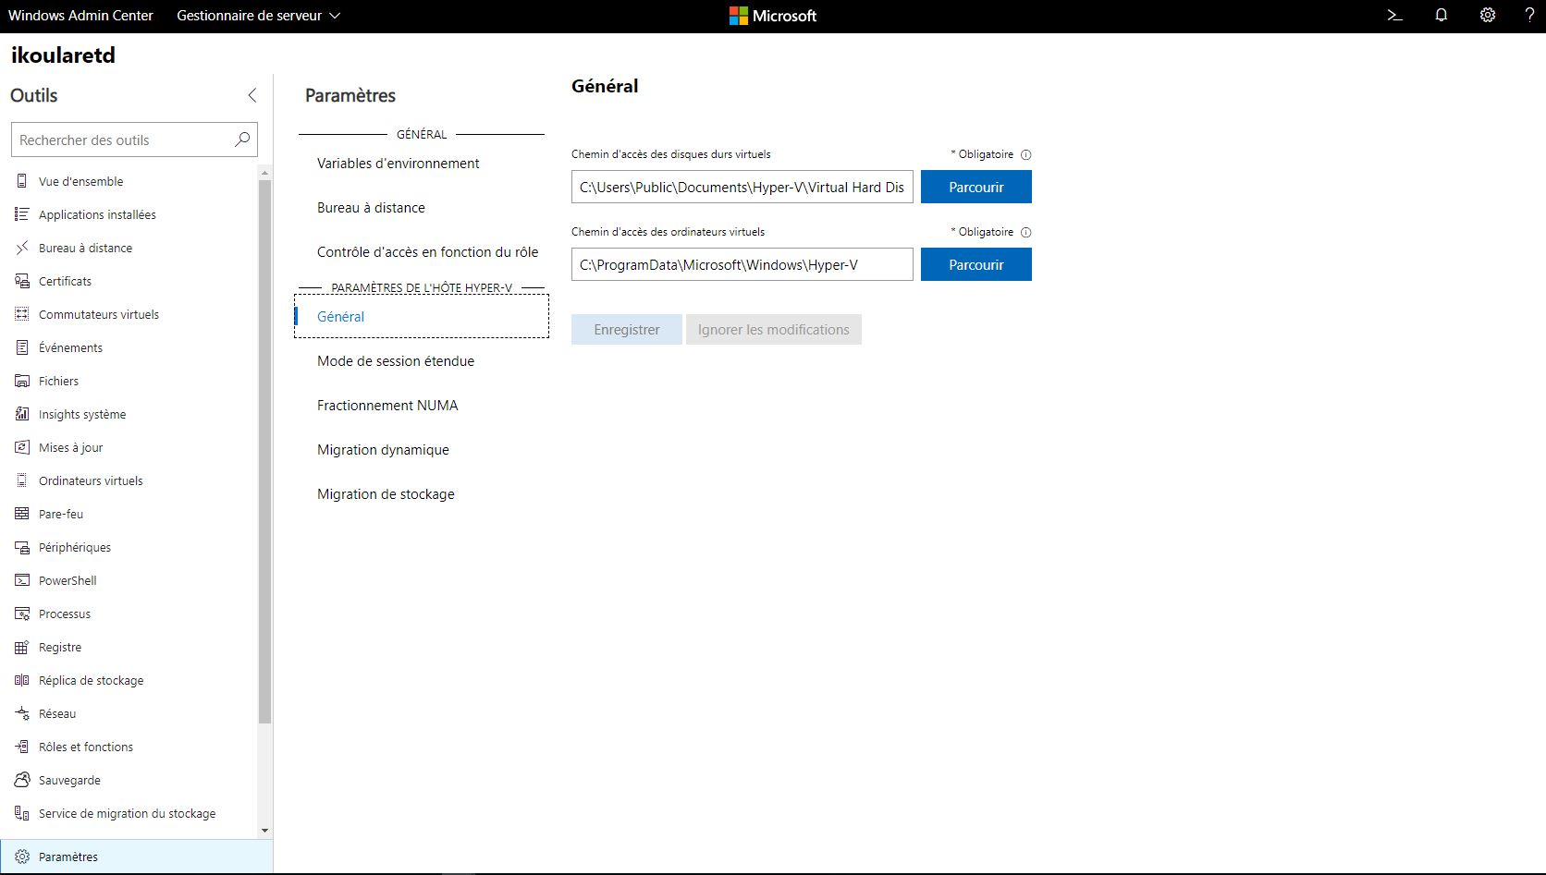Viewport: 1546px width, 875px height.
Task: Click the Rôles et fonctions icon
Action: [22, 747]
